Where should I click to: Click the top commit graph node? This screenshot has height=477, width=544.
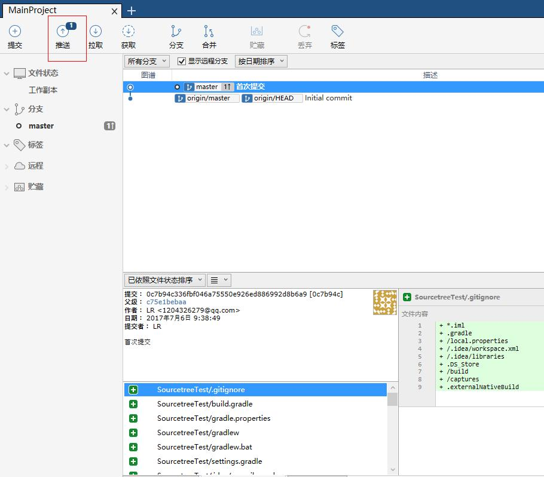pos(130,87)
